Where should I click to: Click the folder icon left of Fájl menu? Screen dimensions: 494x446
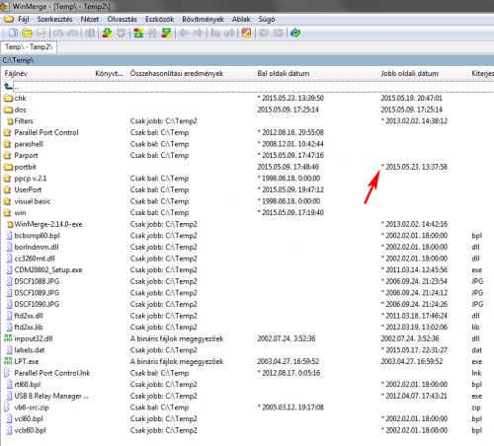(x=9, y=19)
